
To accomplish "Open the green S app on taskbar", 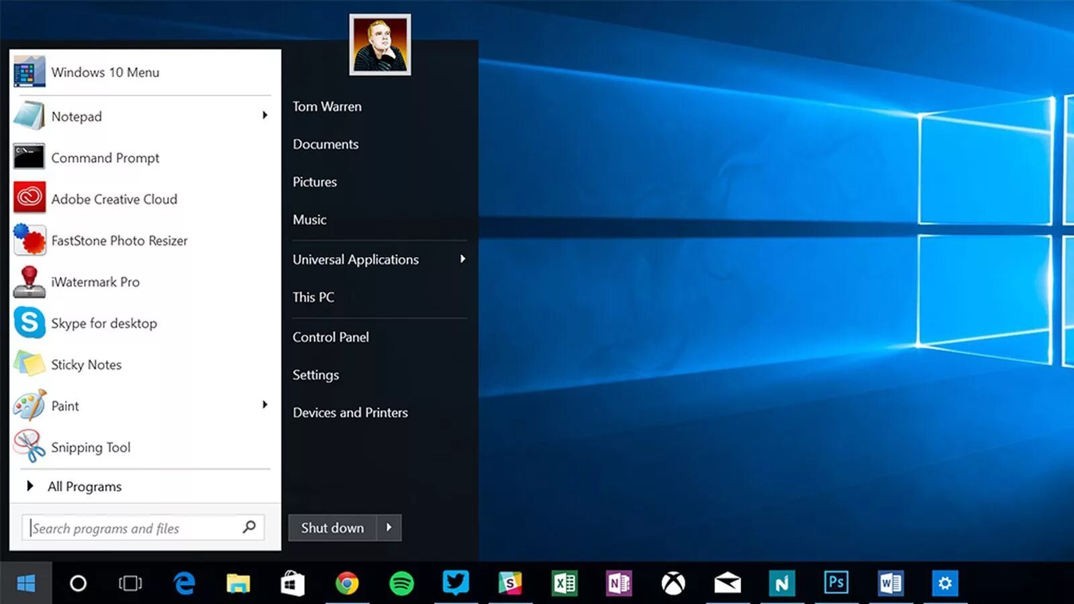I will tap(510, 583).
